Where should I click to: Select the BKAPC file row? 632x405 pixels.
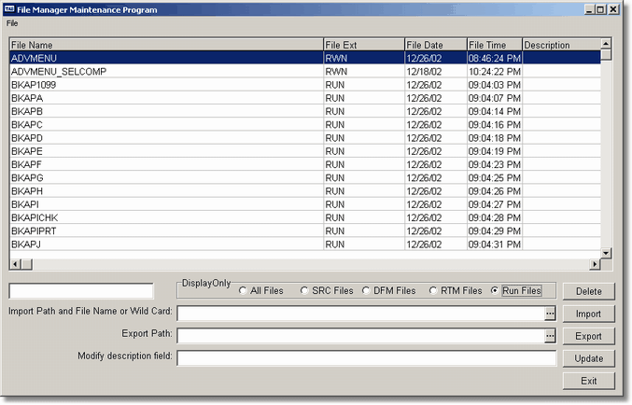pos(305,124)
